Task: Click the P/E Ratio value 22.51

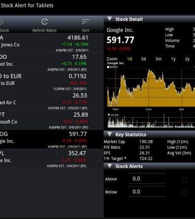Action: (x=145, y=148)
